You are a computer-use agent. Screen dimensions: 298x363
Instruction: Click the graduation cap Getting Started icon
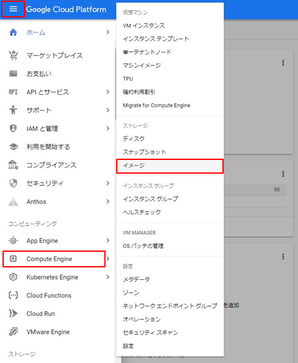pyautogui.click(x=13, y=147)
